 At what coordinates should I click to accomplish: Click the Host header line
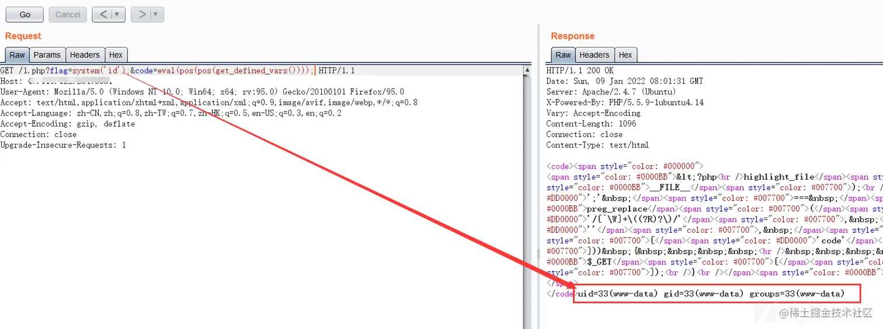tap(55, 81)
